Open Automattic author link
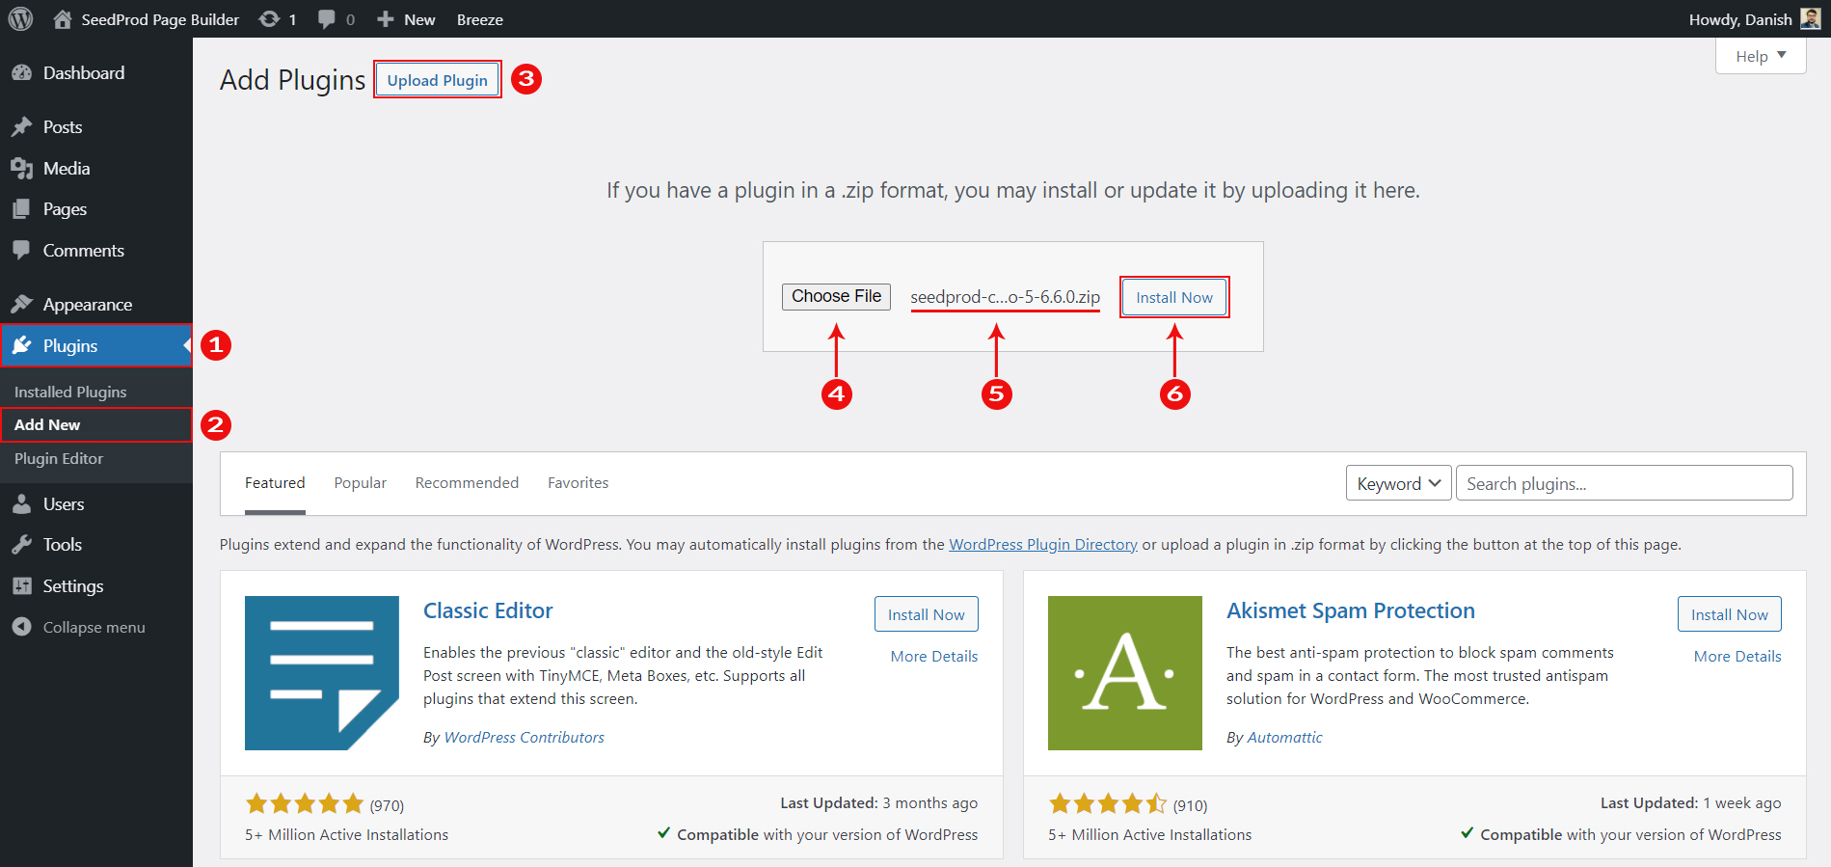Screen dimensions: 1831x867 click(1285, 738)
